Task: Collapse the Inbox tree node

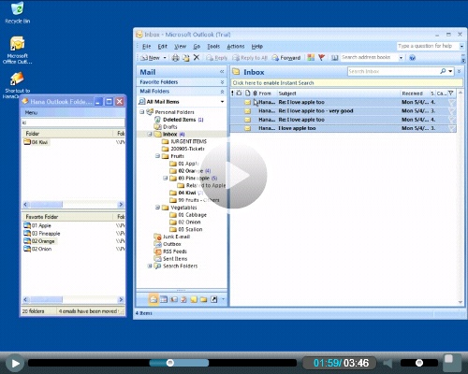Action: tap(150, 134)
